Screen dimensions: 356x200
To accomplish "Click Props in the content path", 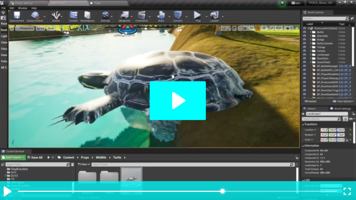I will (x=85, y=157).
